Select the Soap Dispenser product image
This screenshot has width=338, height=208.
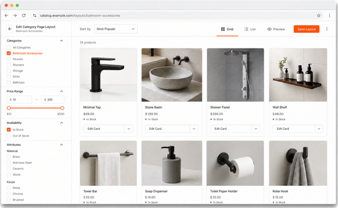pos(172,163)
